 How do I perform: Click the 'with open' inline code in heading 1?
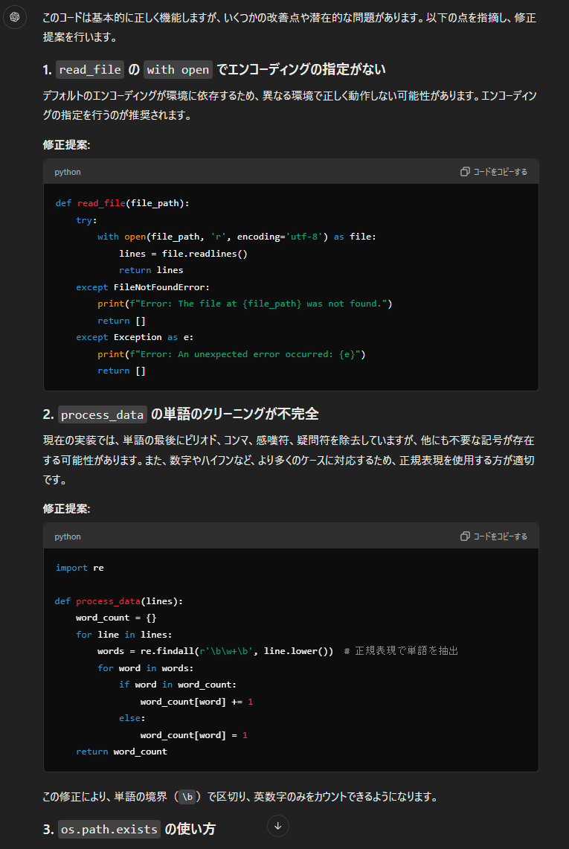178,70
